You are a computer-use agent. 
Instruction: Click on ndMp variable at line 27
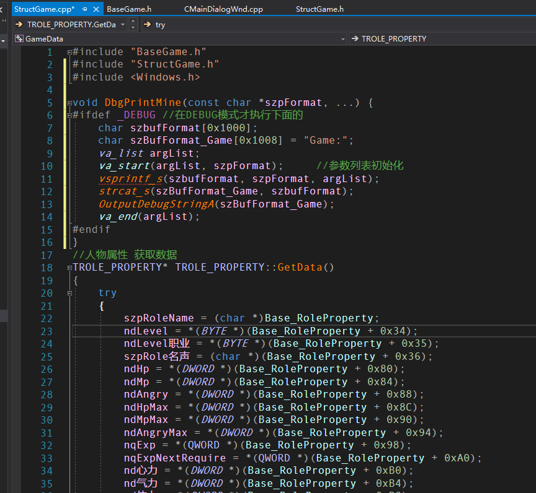coord(136,382)
